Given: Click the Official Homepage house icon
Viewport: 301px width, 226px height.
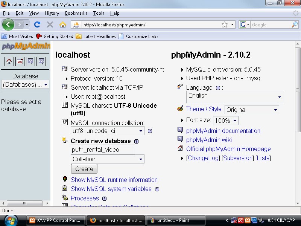Looking at the screenshot, I should pos(180,148).
